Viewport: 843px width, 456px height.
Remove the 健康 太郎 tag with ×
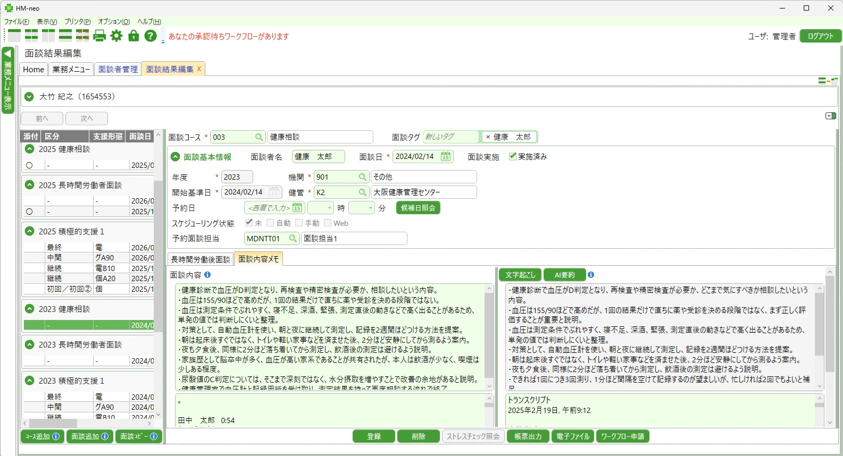488,137
